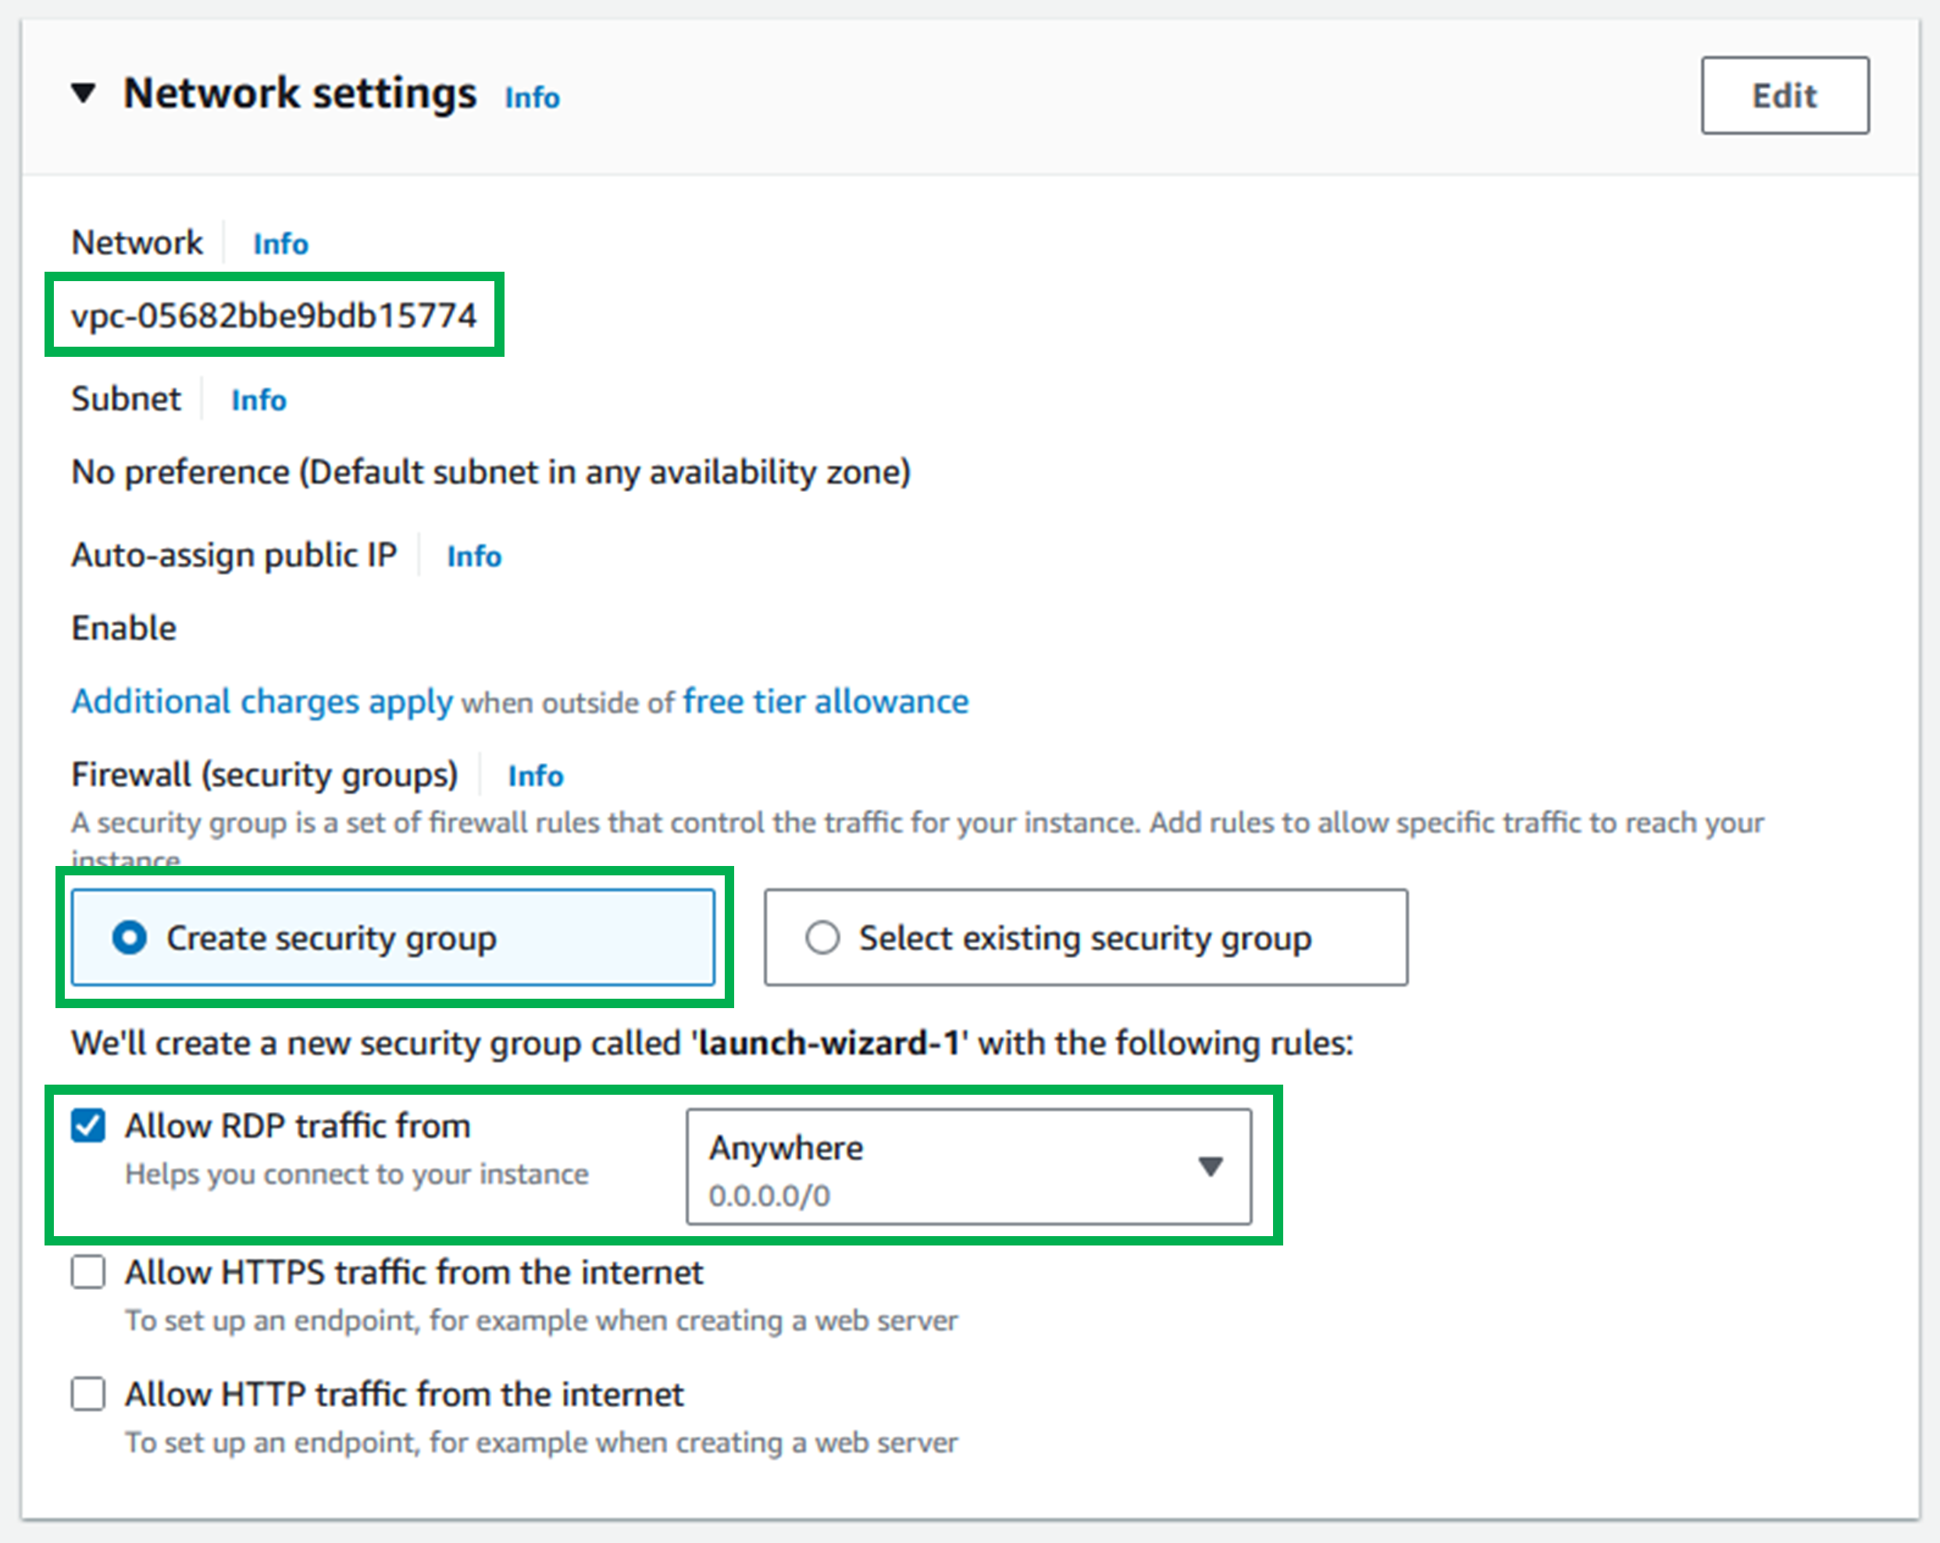Collapse the Network settings section triangle
The height and width of the screenshot is (1543, 1940).
coord(84,94)
